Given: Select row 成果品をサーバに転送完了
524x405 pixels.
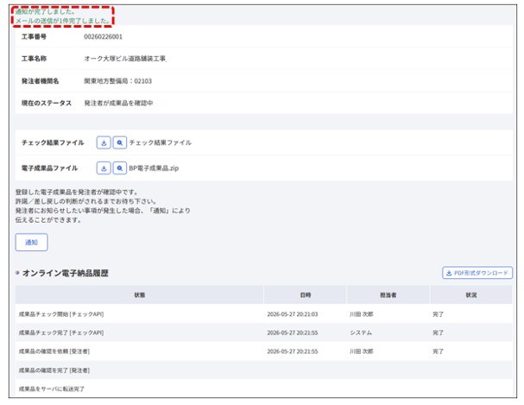Looking at the screenshot, I should (x=263, y=389).
